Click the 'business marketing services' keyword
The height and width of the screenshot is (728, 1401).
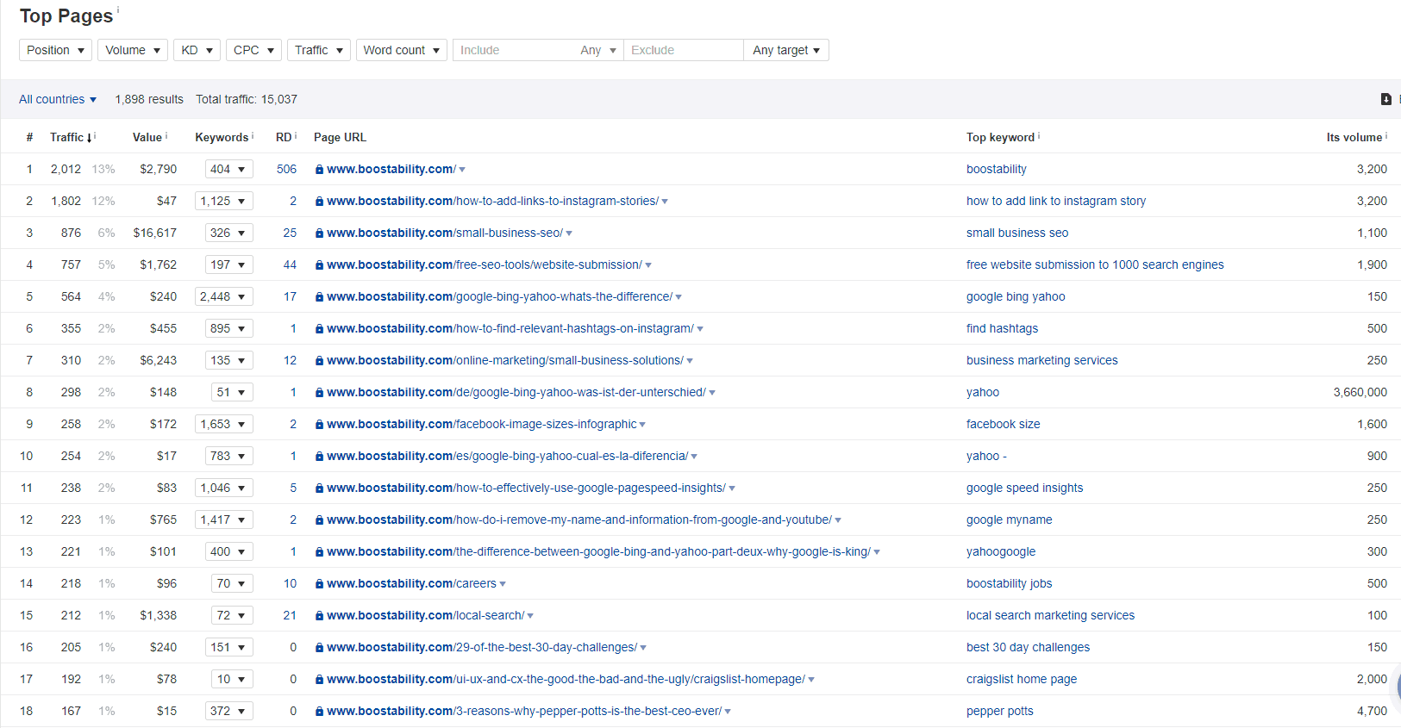(1042, 360)
